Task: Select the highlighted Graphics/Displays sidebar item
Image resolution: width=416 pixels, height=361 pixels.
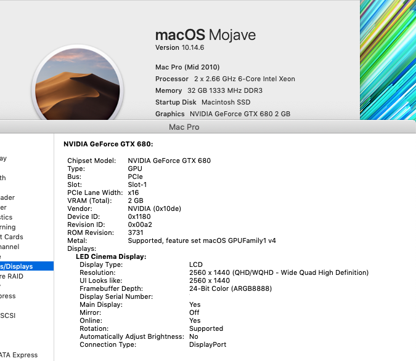Action: click(x=27, y=266)
